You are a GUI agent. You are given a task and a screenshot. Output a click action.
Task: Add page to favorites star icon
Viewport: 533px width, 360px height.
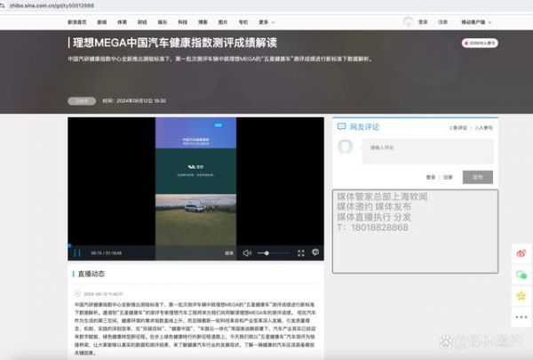(x=521, y=295)
